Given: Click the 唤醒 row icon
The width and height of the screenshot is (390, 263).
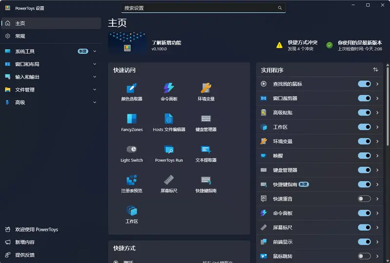Looking at the screenshot, I should pyautogui.click(x=263, y=156).
